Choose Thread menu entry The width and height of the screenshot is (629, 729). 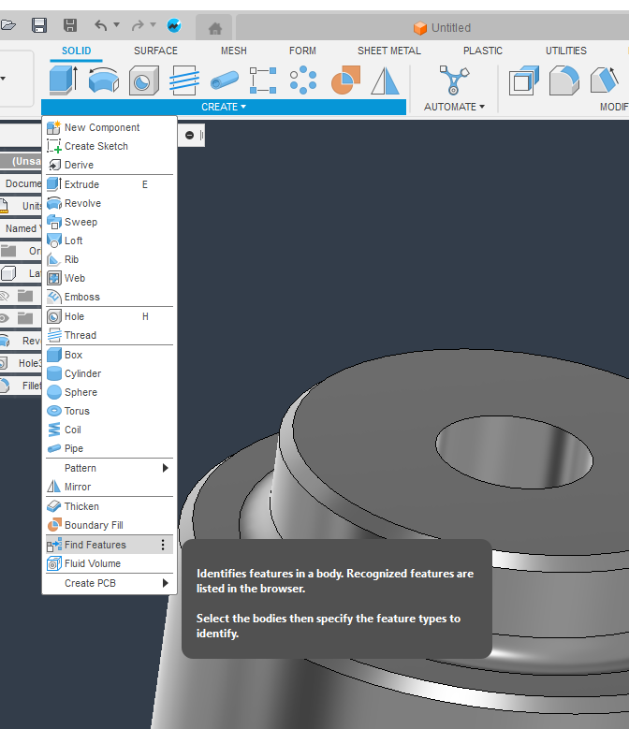pos(110,335)
